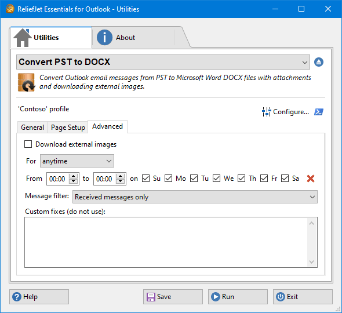Increase the From time spinner
This screenshot has height=313, width=342.
(73, 176)
